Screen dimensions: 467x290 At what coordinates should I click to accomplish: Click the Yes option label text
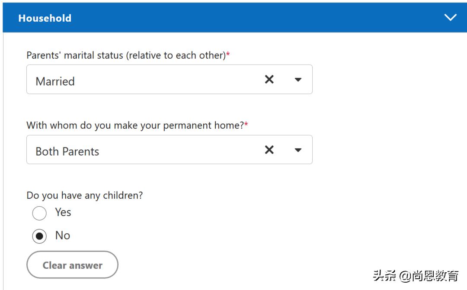(x=63, y=212)
